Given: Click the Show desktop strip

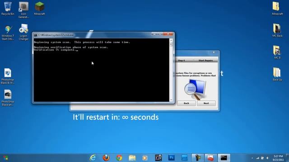Looking at the screenshot, I should (x=287, y=158).
